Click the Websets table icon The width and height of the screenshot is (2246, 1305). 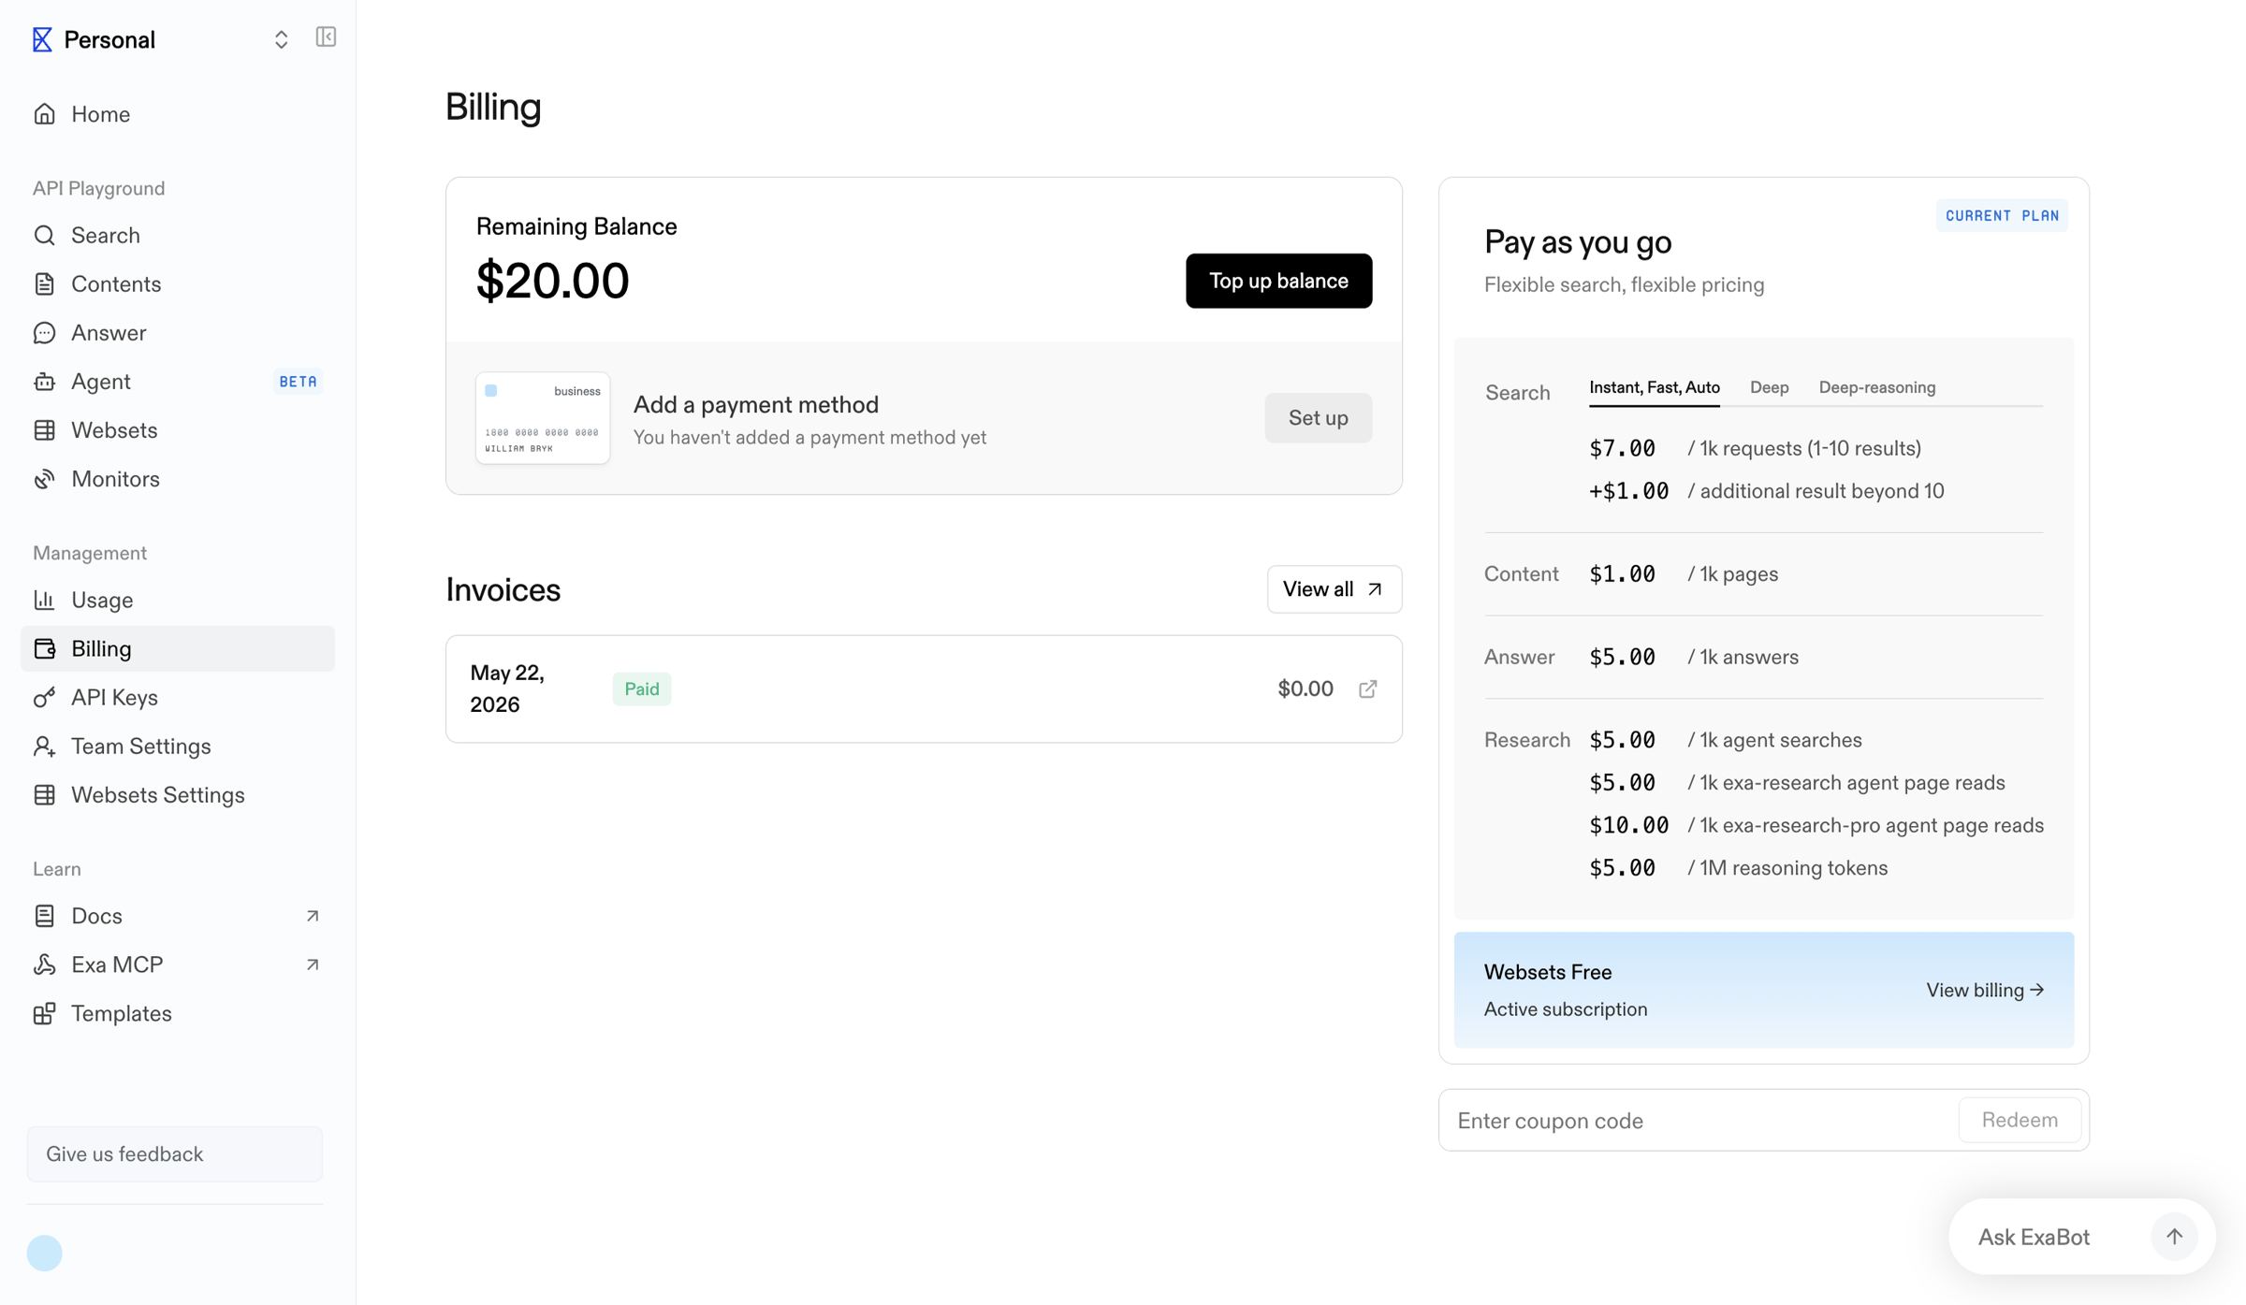pos(45,429)
